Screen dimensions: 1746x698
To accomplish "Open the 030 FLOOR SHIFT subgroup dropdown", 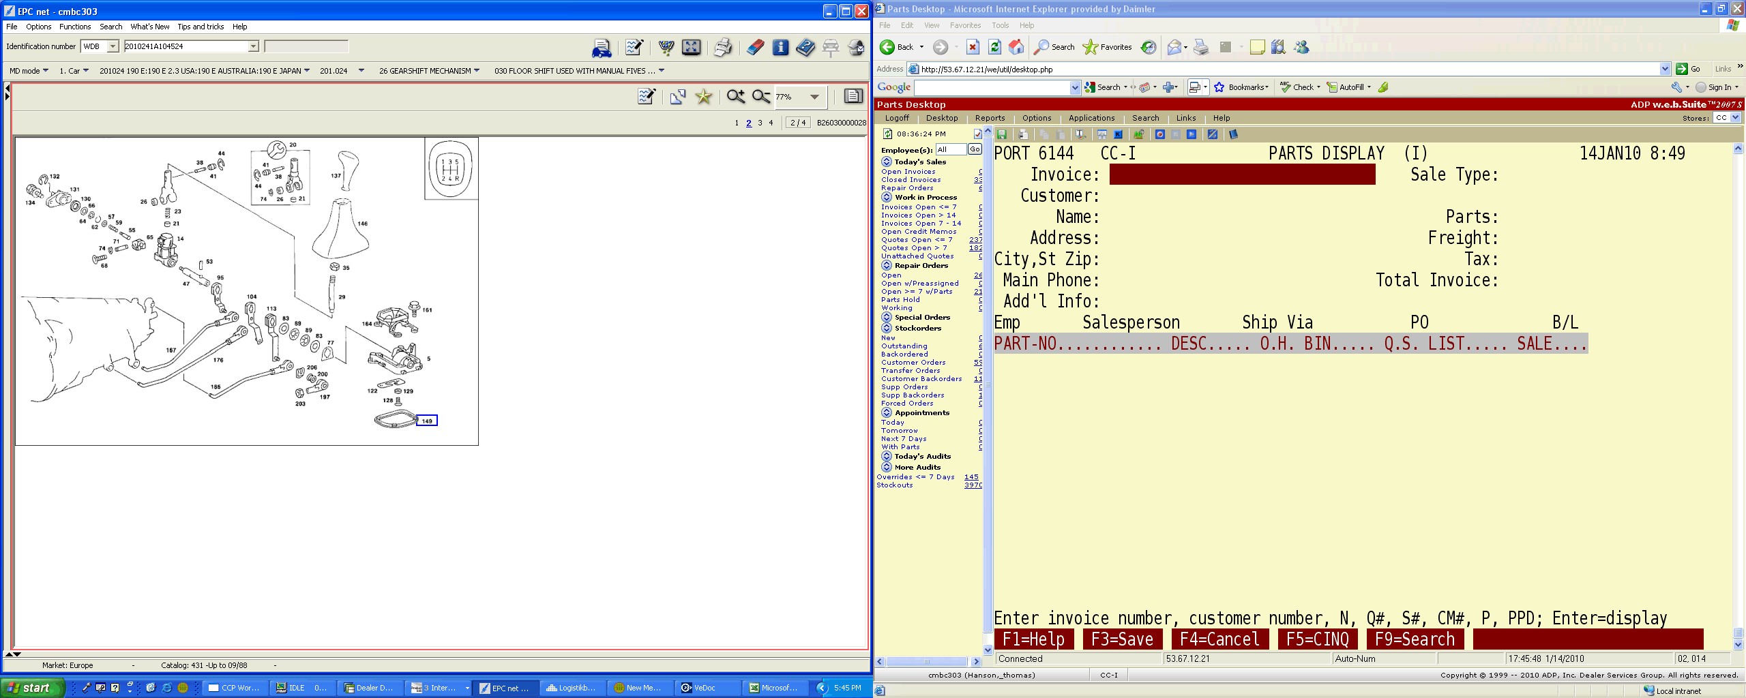I will coord(579,71).
